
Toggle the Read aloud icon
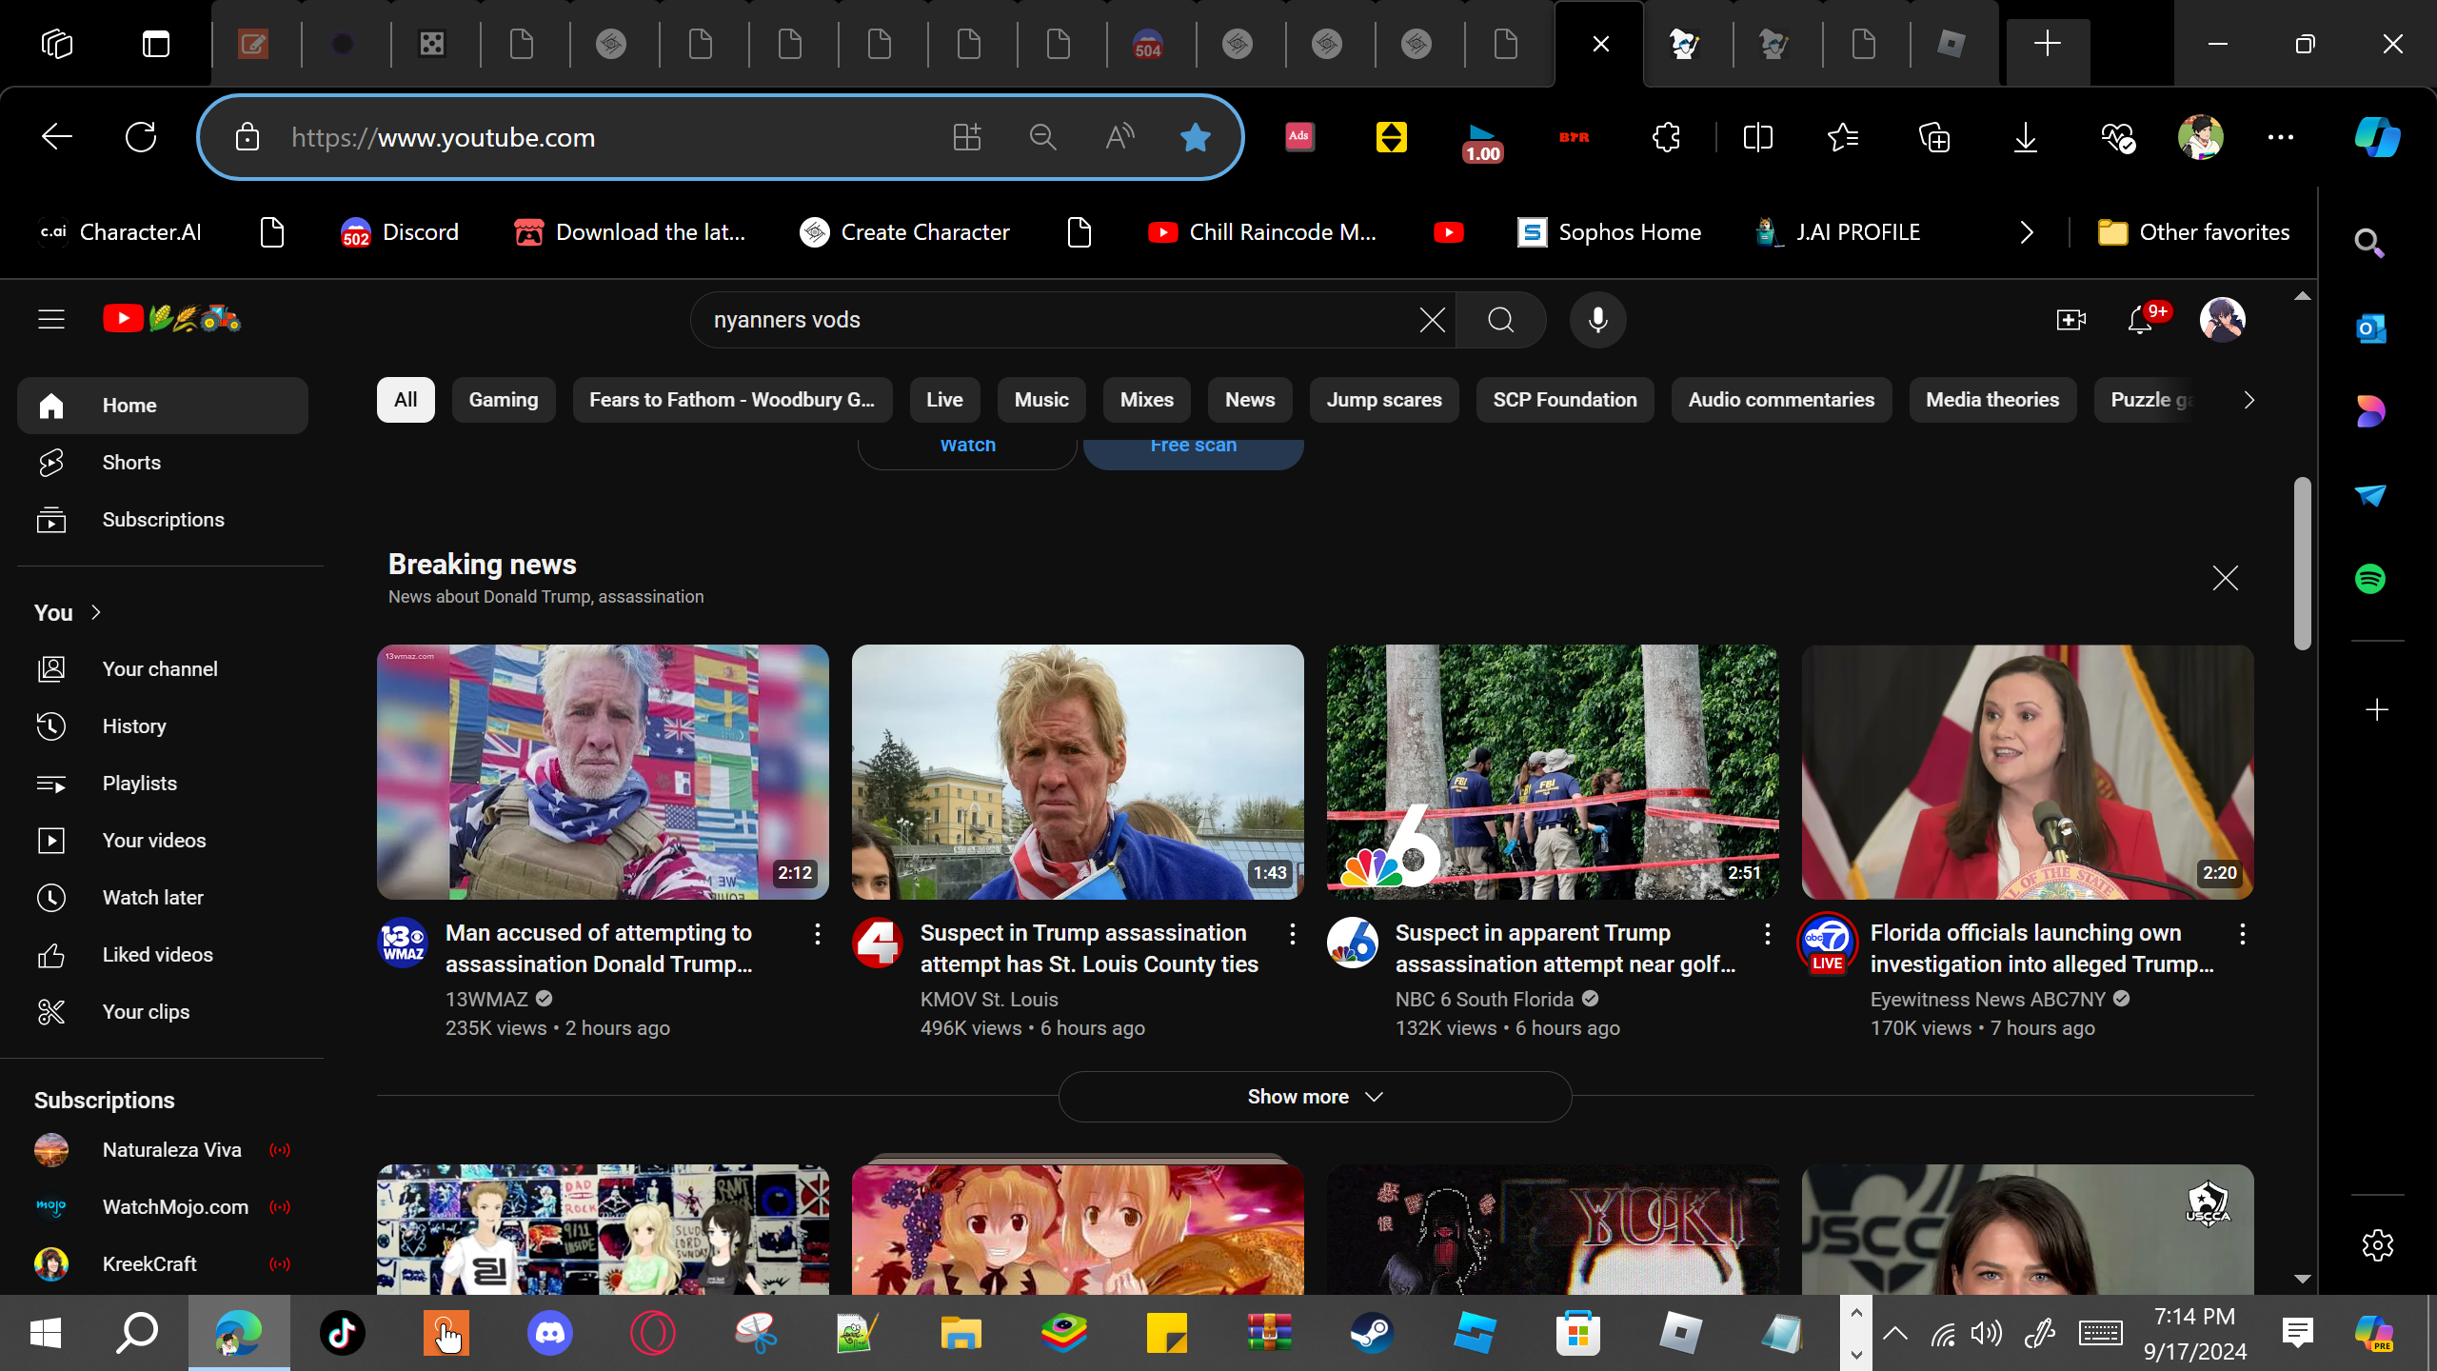point(1119,138)
